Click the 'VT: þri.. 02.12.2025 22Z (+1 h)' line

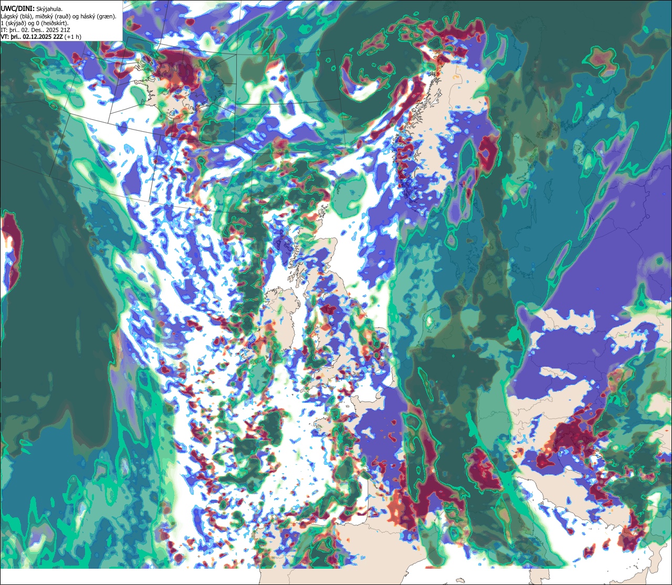[41, 37]
